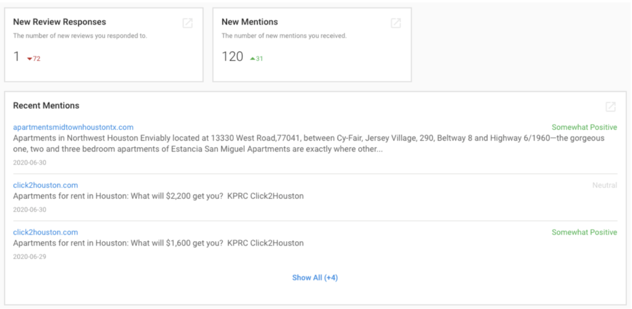This screenshot has width=632, height=309.
Task: Open the New Mentions card external-link icon
Action: [396, 23]
